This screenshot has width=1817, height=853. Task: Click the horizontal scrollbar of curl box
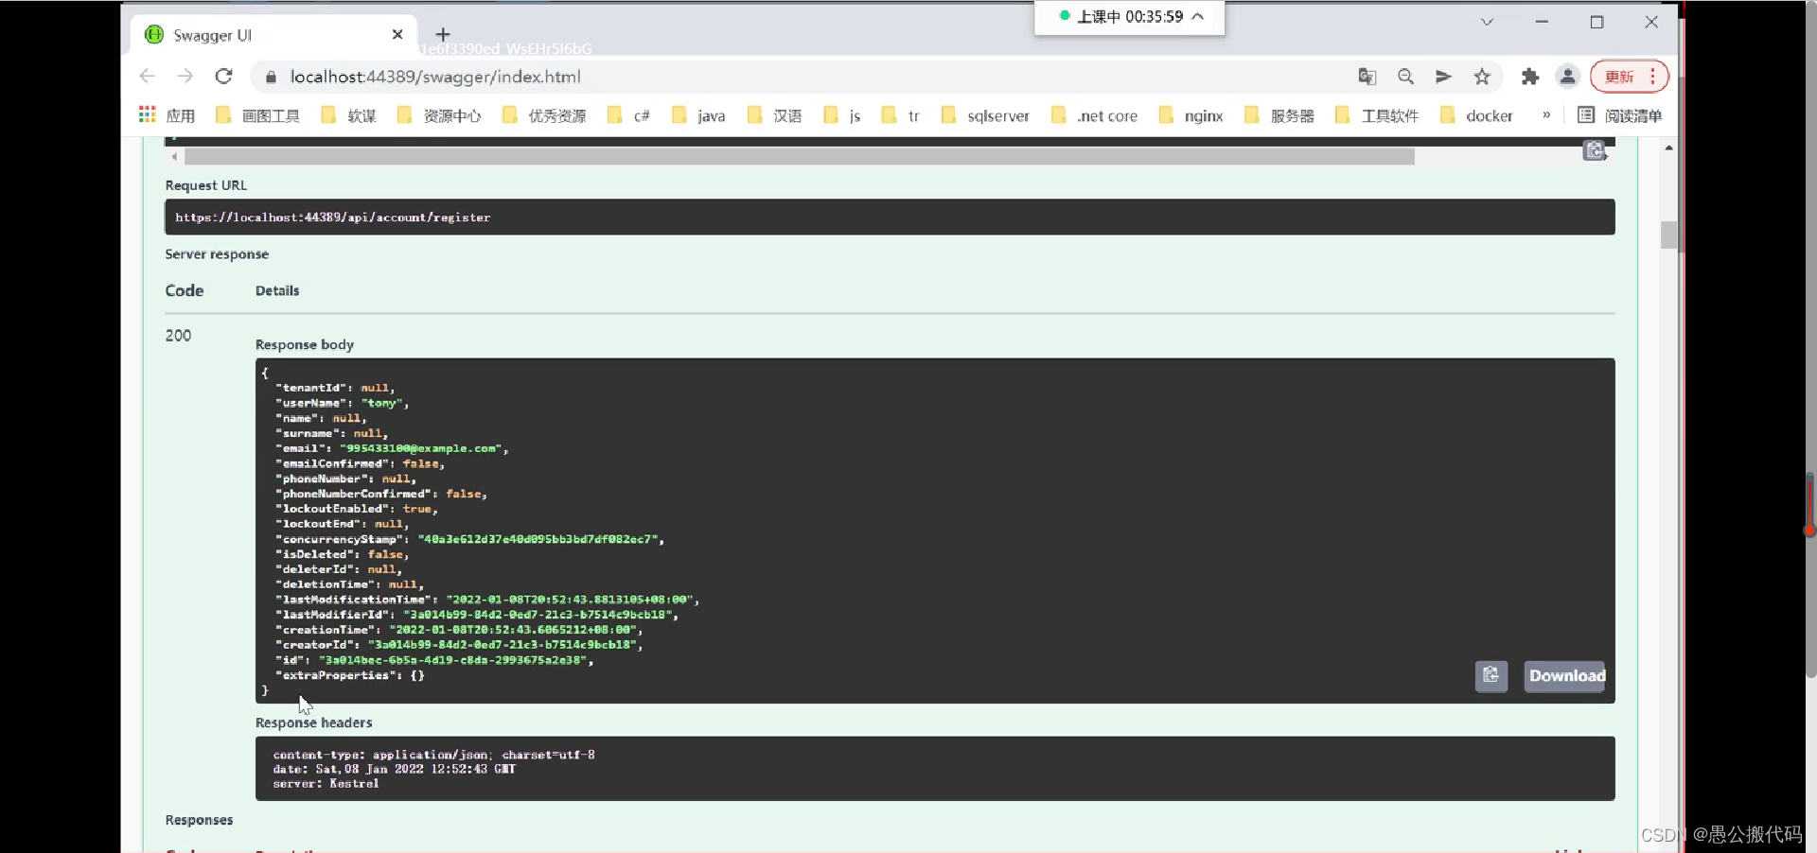tap(800, 157)
